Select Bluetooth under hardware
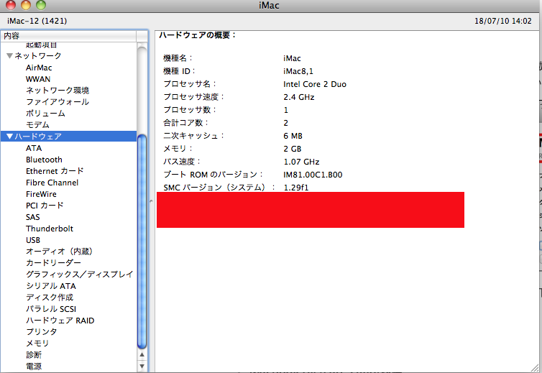The height and width of the screenshot is (373, 542). [x=44, y=160]
